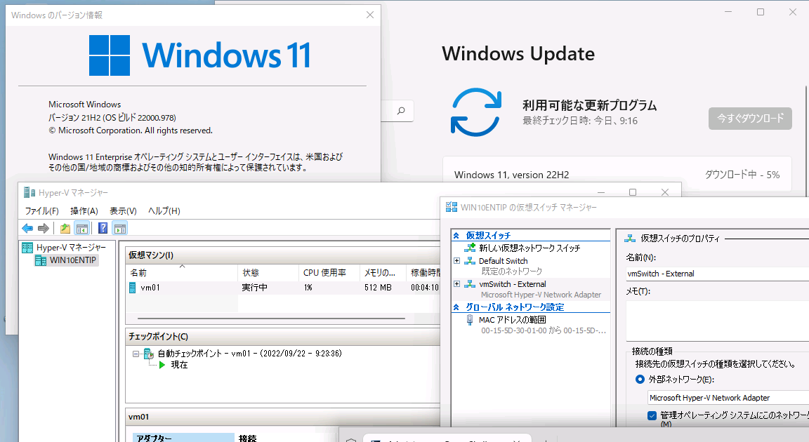Click the Download now button
809x442 pixels.
[750, 119]
